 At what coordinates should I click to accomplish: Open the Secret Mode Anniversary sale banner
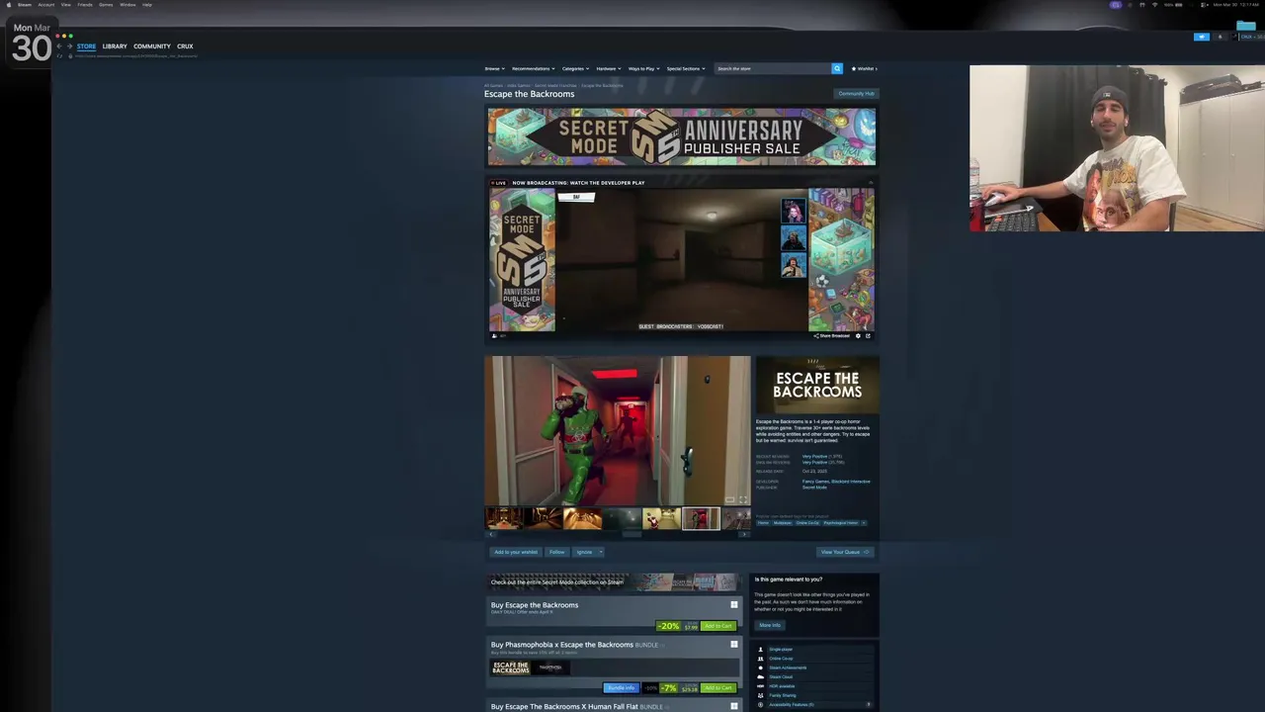681,136
